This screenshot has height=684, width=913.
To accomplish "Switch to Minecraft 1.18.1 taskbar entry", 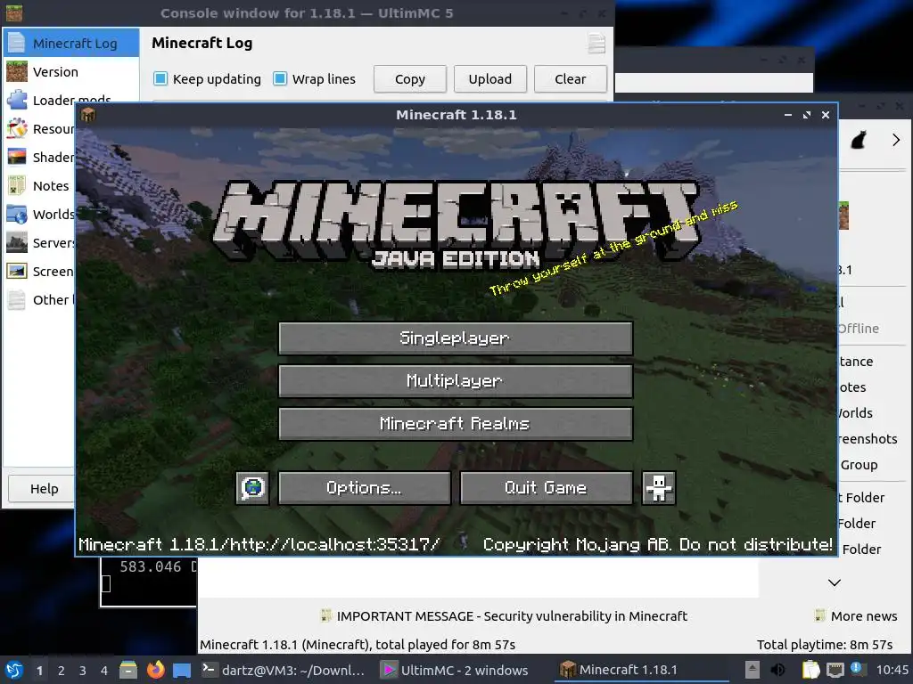I will 640,670.
